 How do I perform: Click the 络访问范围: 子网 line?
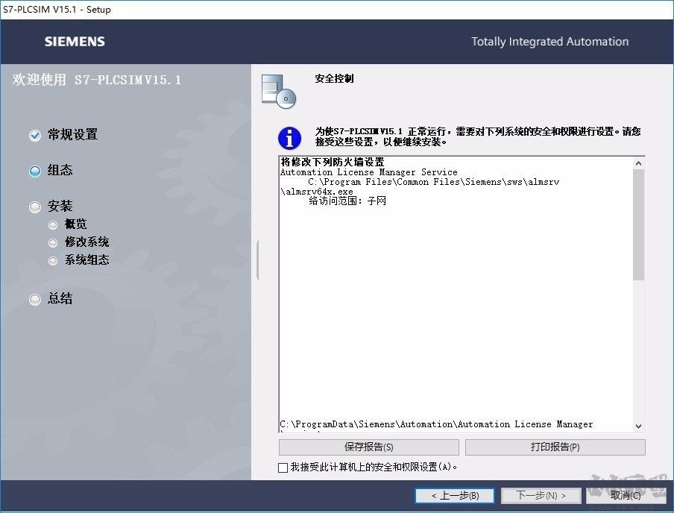(347, 201)
